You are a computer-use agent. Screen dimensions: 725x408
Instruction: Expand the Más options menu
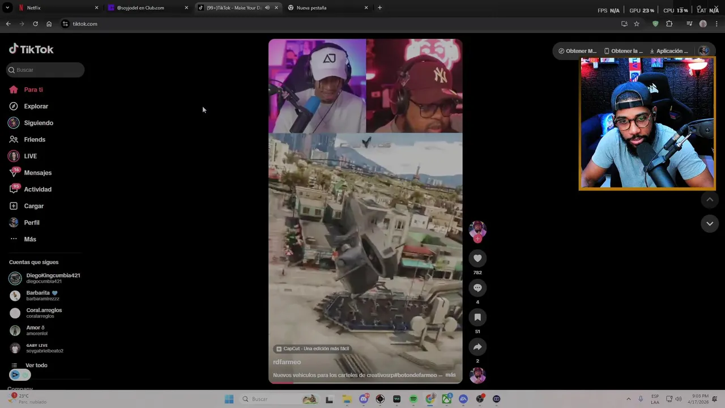pyautogui.click(x=23, y=239)
